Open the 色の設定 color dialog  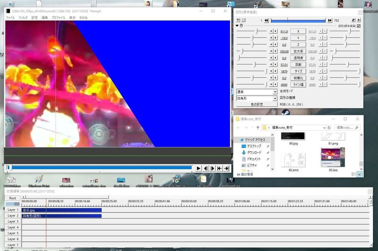(x=257, y=104)
